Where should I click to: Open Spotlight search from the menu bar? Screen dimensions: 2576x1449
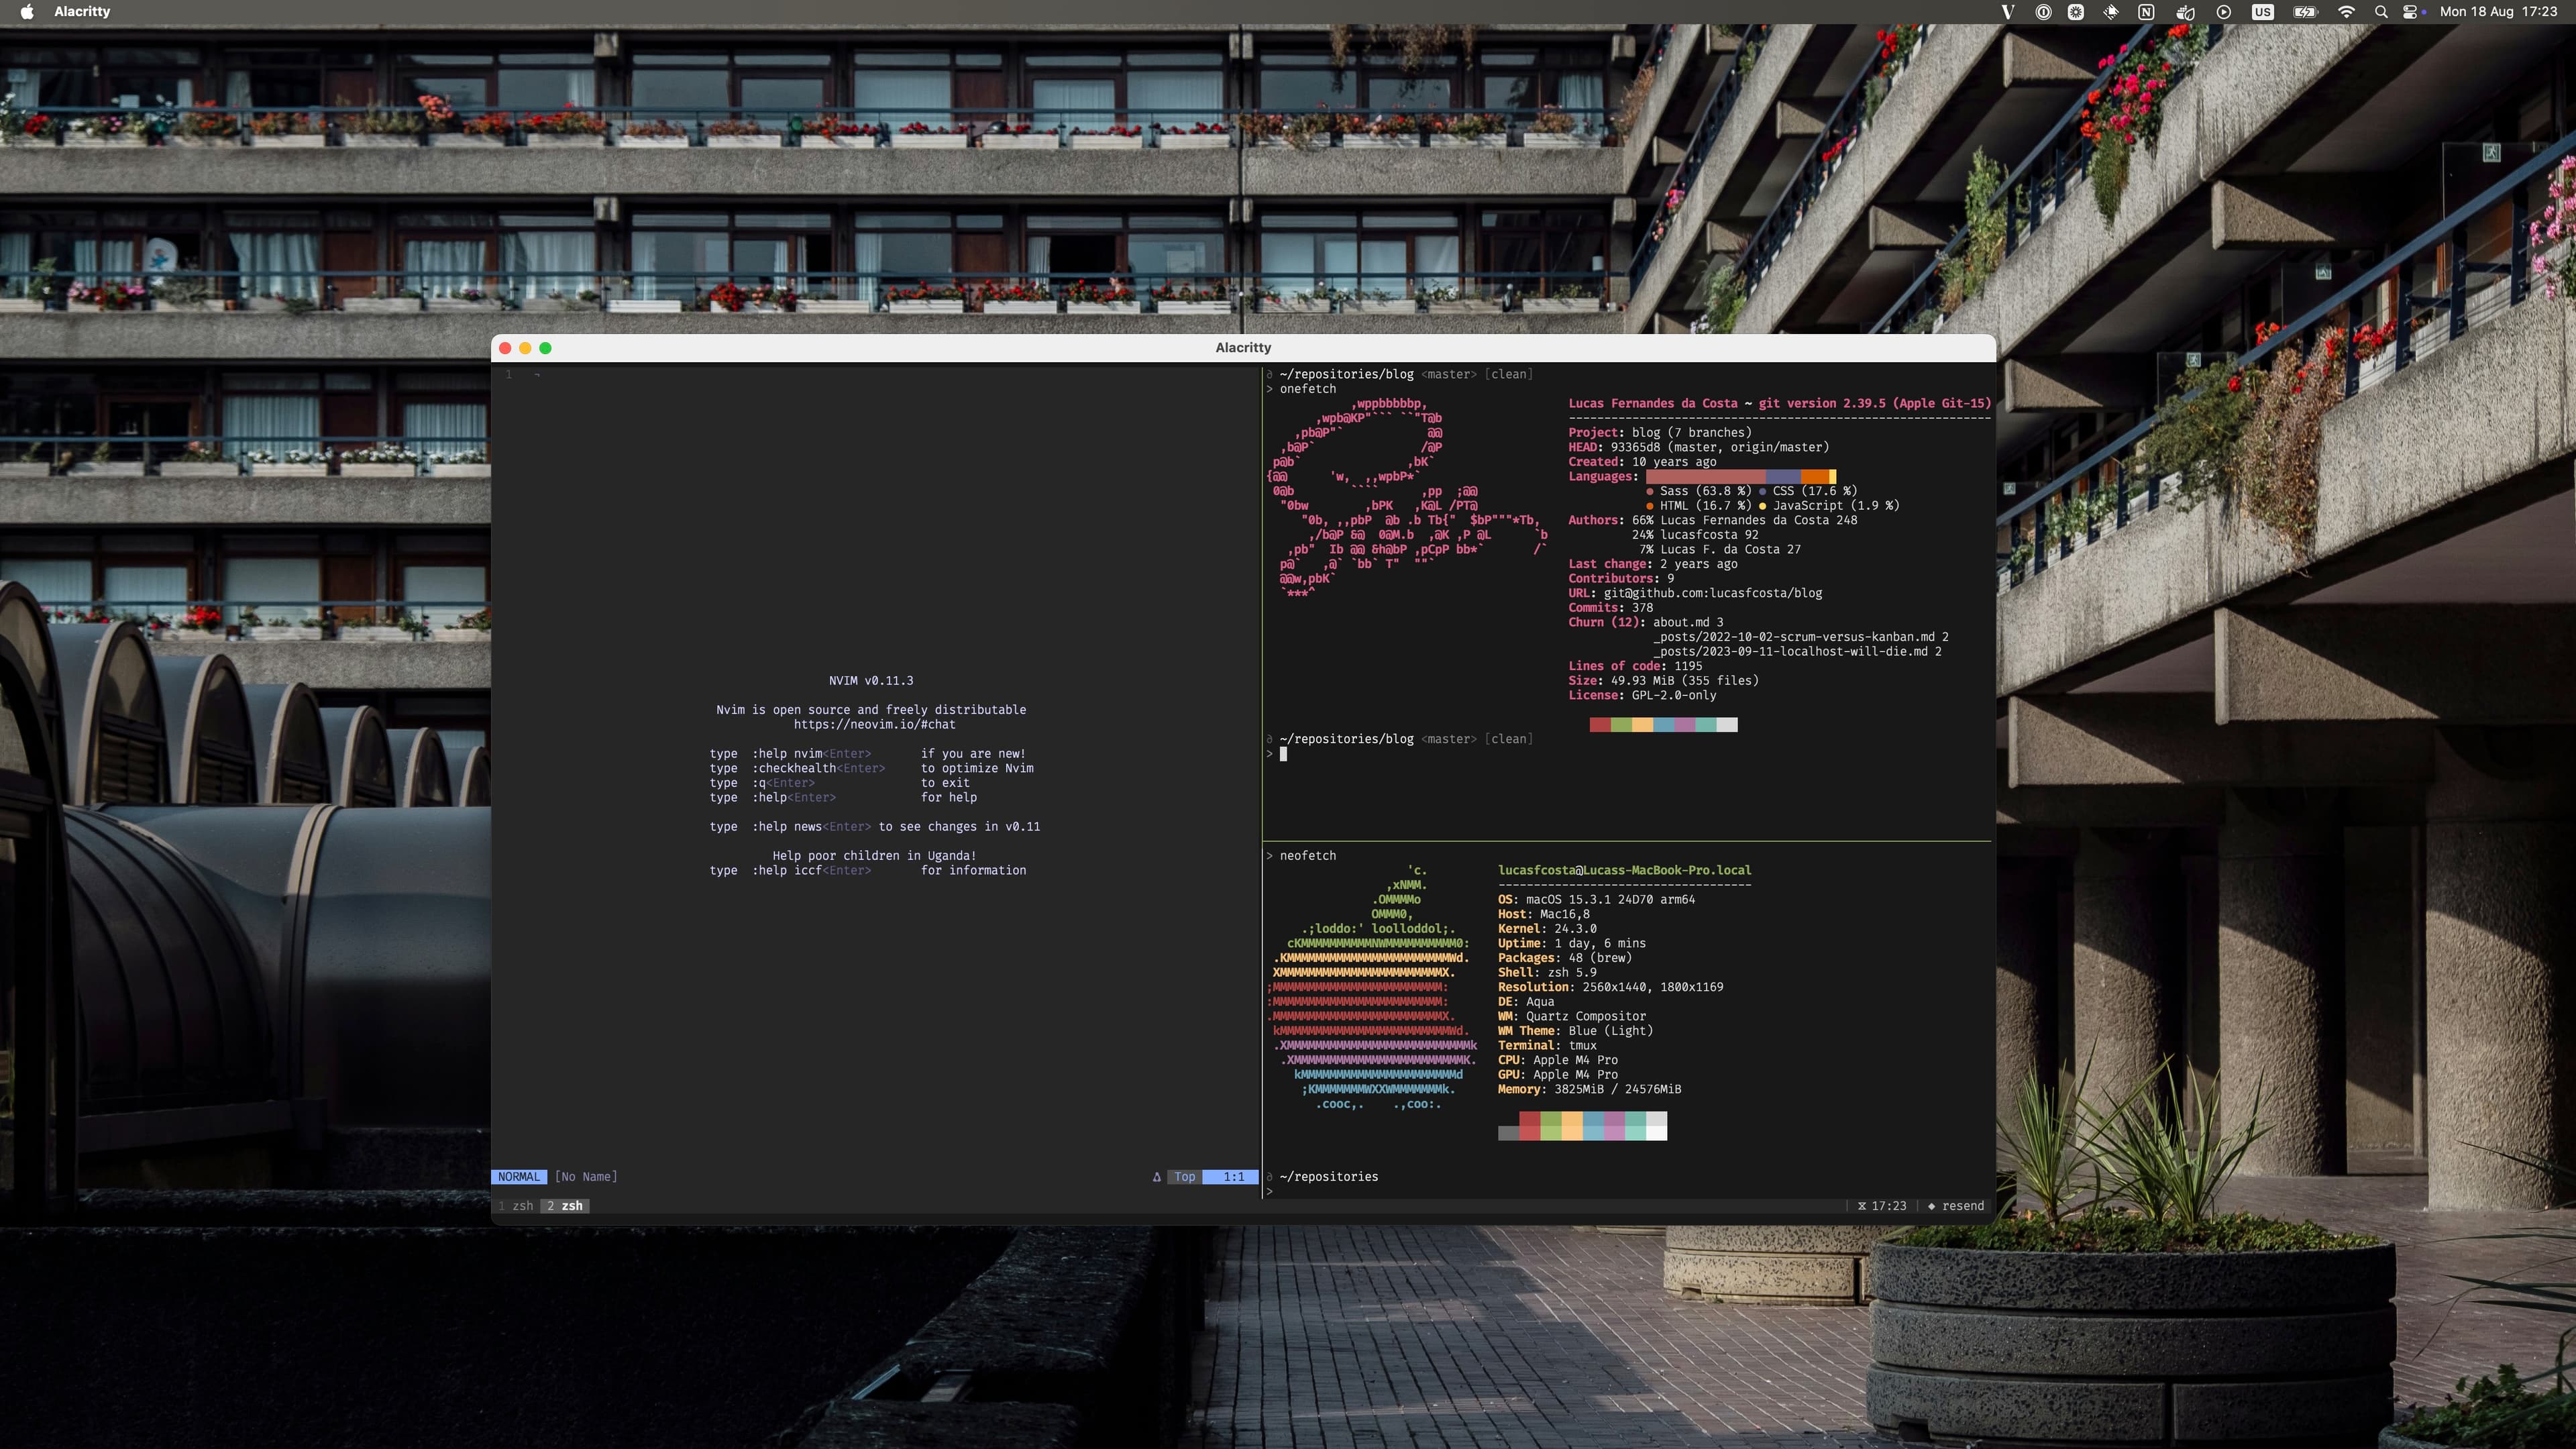click(x=2381, y=12)
